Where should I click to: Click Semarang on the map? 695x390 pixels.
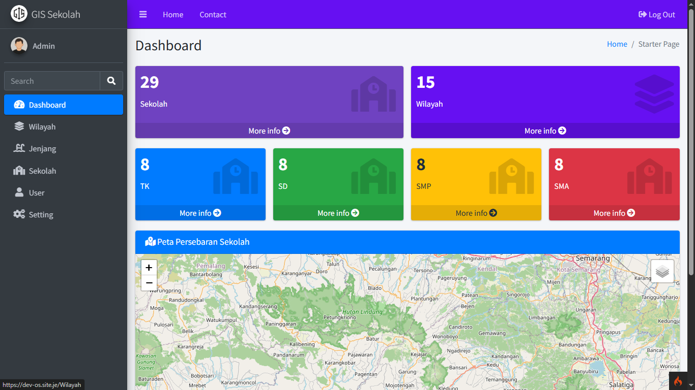(x=593, y=258)
